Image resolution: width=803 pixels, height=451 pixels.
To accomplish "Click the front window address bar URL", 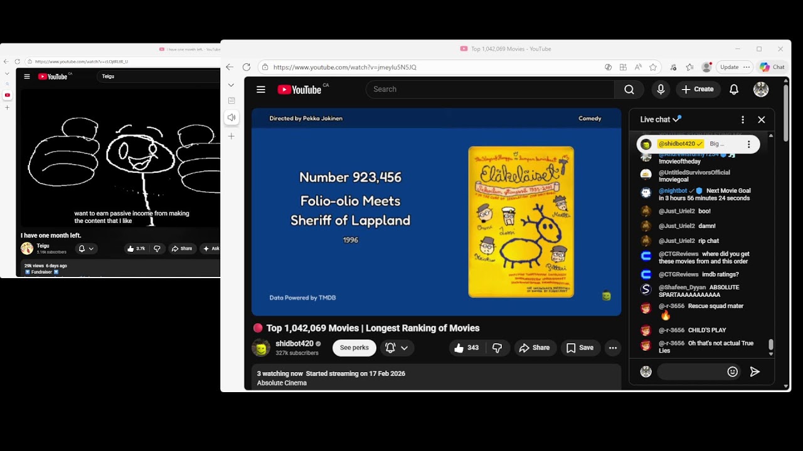I will pos(345,67).
